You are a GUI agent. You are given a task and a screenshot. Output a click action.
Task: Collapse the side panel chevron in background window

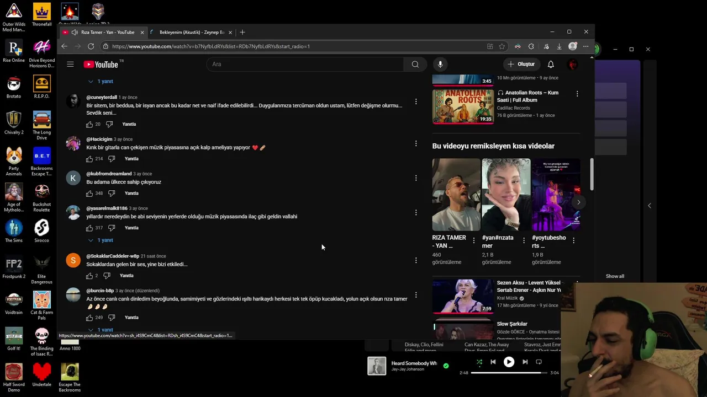coord(650,206)
